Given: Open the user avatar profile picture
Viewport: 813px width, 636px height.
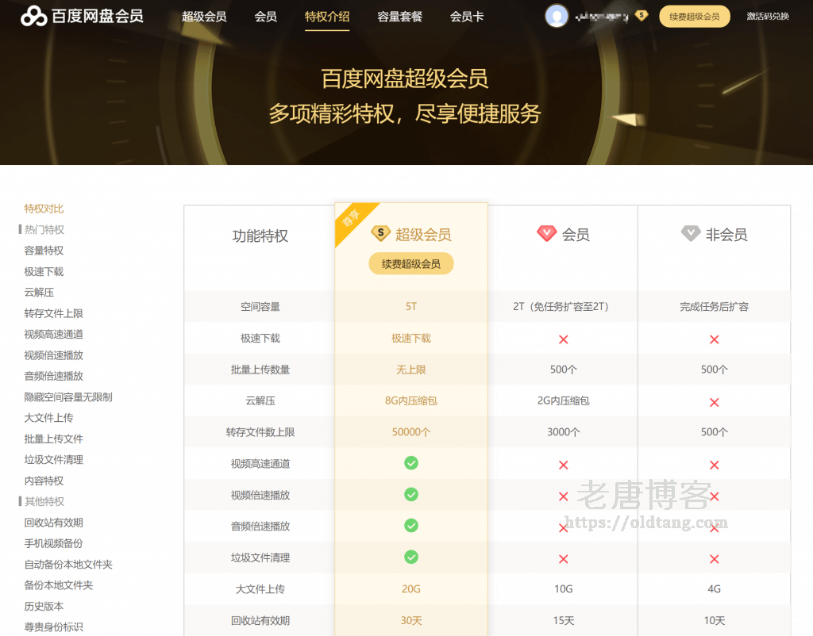Looking at the screenshot, I should click(557, 16).
